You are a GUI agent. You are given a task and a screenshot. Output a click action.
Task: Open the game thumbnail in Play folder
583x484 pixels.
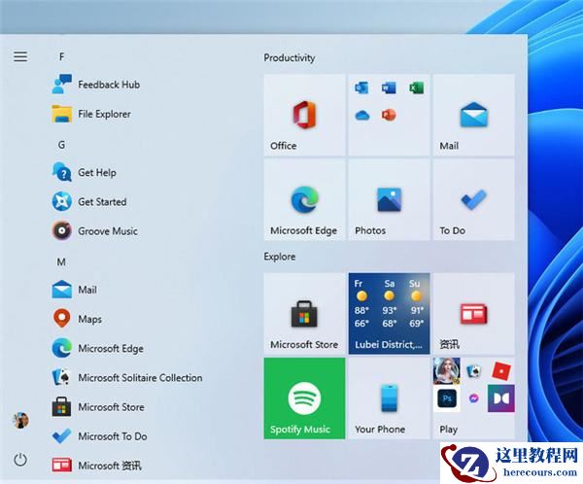447,371
